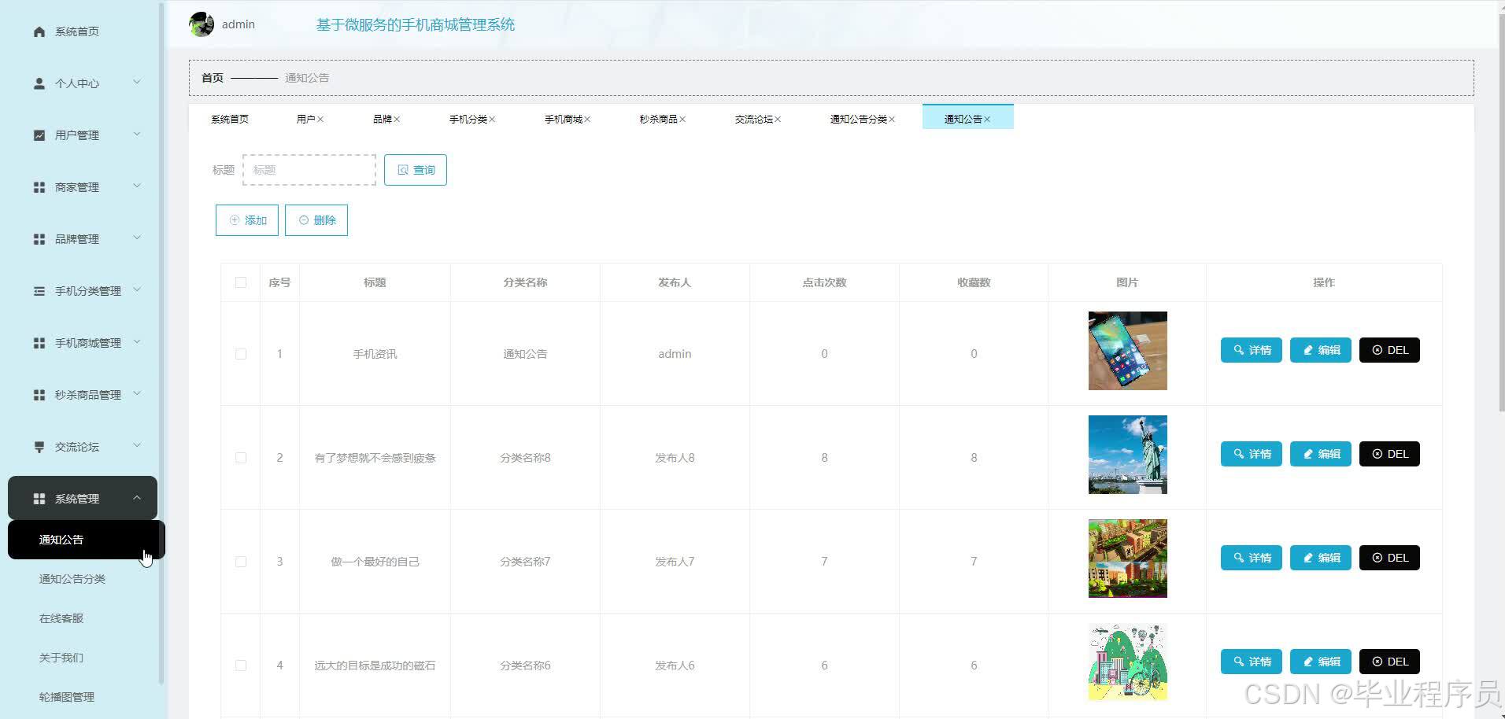Click the 添加 button
The image size is (1505, 719).
pos(247,220)
